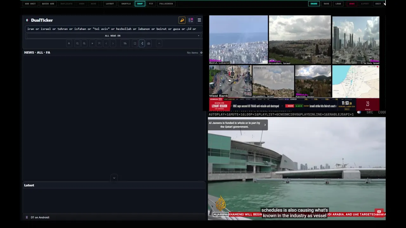
Task: Click the double-chevron up icon
Action: [99, 43]
